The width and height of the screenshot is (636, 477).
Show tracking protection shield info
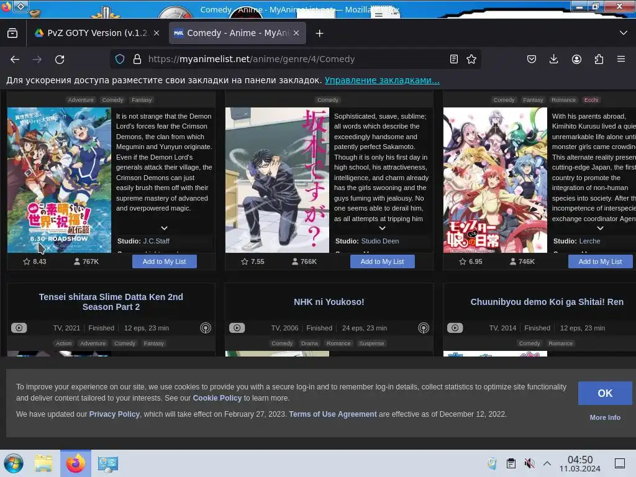coord(120,59)
